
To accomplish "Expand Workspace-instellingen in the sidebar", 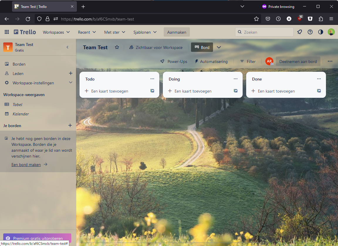I will [70, 83].
